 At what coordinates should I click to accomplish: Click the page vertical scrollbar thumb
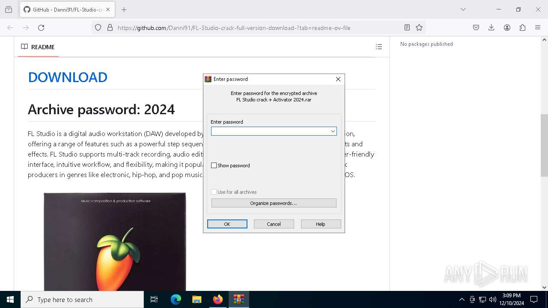click(x=544, y=145)
